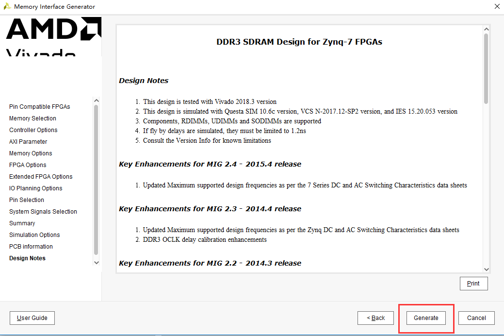
Task: Select the Pin Selection step
Action: point(27,200)
